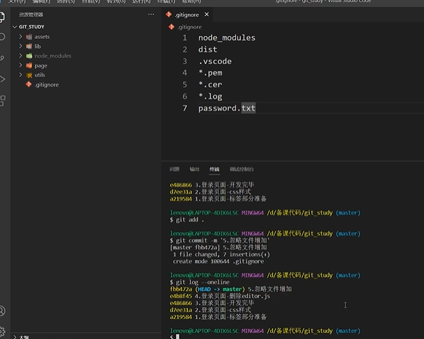Image resolution: width=424 pixels, height=339 pixels.
Task: Select .gitignore file in explorer tree
Action: click(46, 84)
